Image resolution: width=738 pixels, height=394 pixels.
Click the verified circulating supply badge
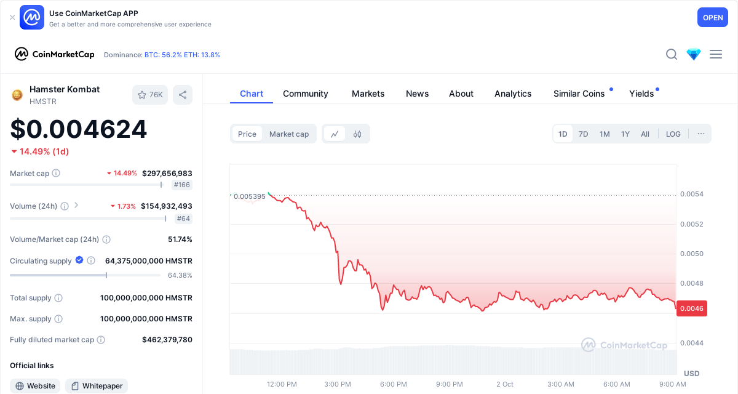79,260
